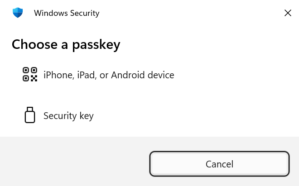Click the word "Security" in the window title

(84, 13)
